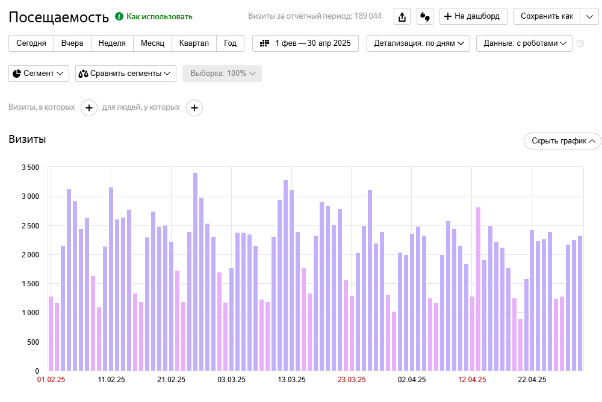Select the Квартал period tab
The width and height of the screenshot is (602, 402).
coord(194,43)
